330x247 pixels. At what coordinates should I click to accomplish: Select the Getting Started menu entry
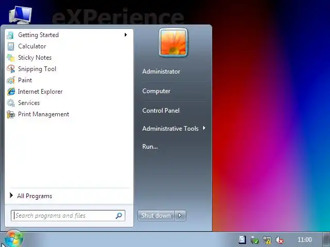click(69, 35)
